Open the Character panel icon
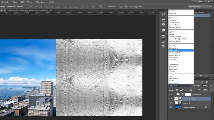The width and height of the screenshot is (214, 120). click(163, 42)
